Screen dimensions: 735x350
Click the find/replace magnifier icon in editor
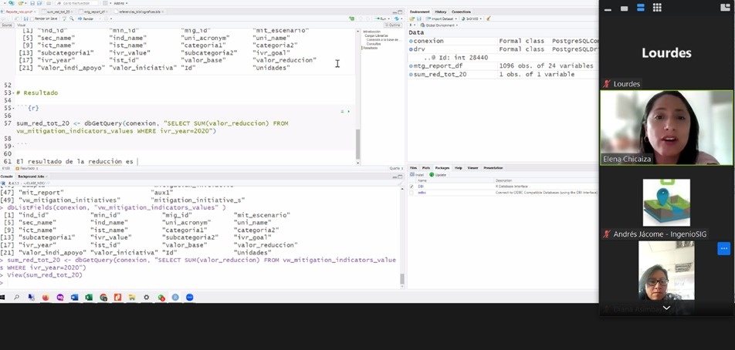[72, 19]
